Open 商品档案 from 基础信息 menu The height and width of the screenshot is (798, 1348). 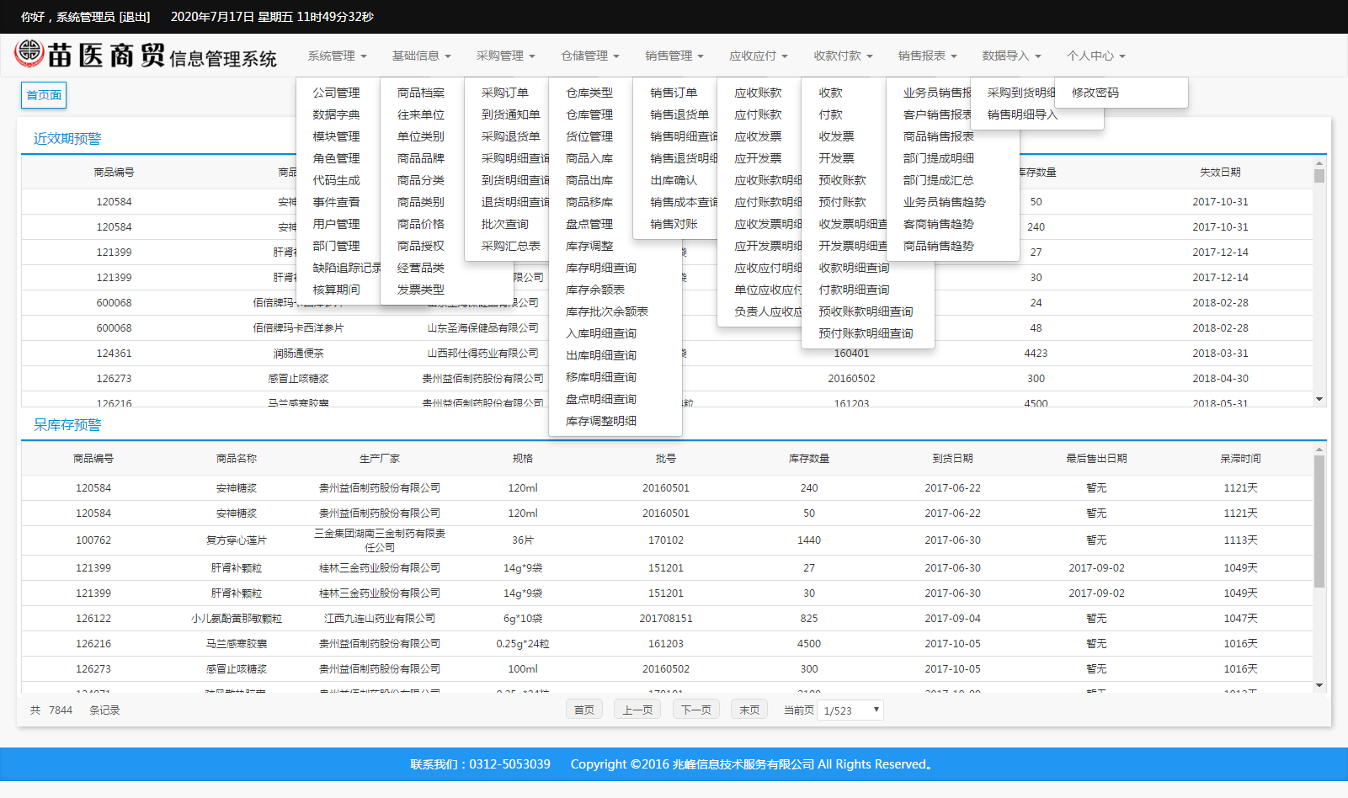421,93
